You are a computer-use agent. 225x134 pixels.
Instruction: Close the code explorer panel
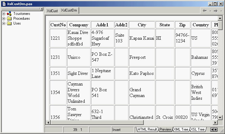42,9
